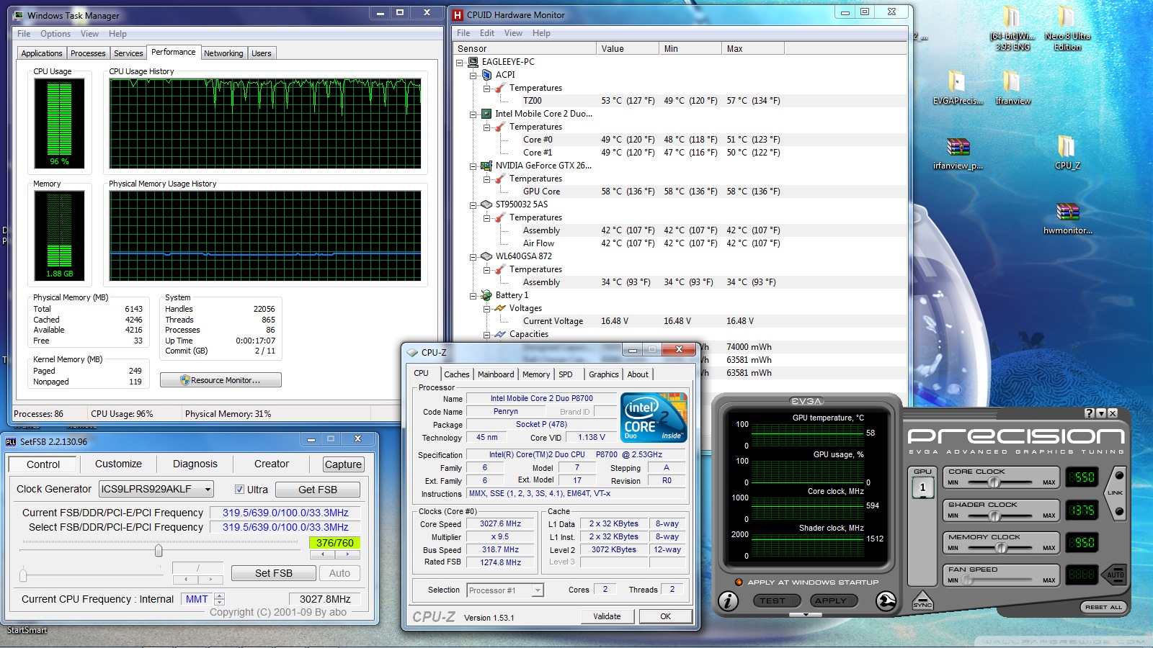Click the Validate button in CPU-Z
The height and width of the screenshot is (648, 1153).
(x=607, y=616)
